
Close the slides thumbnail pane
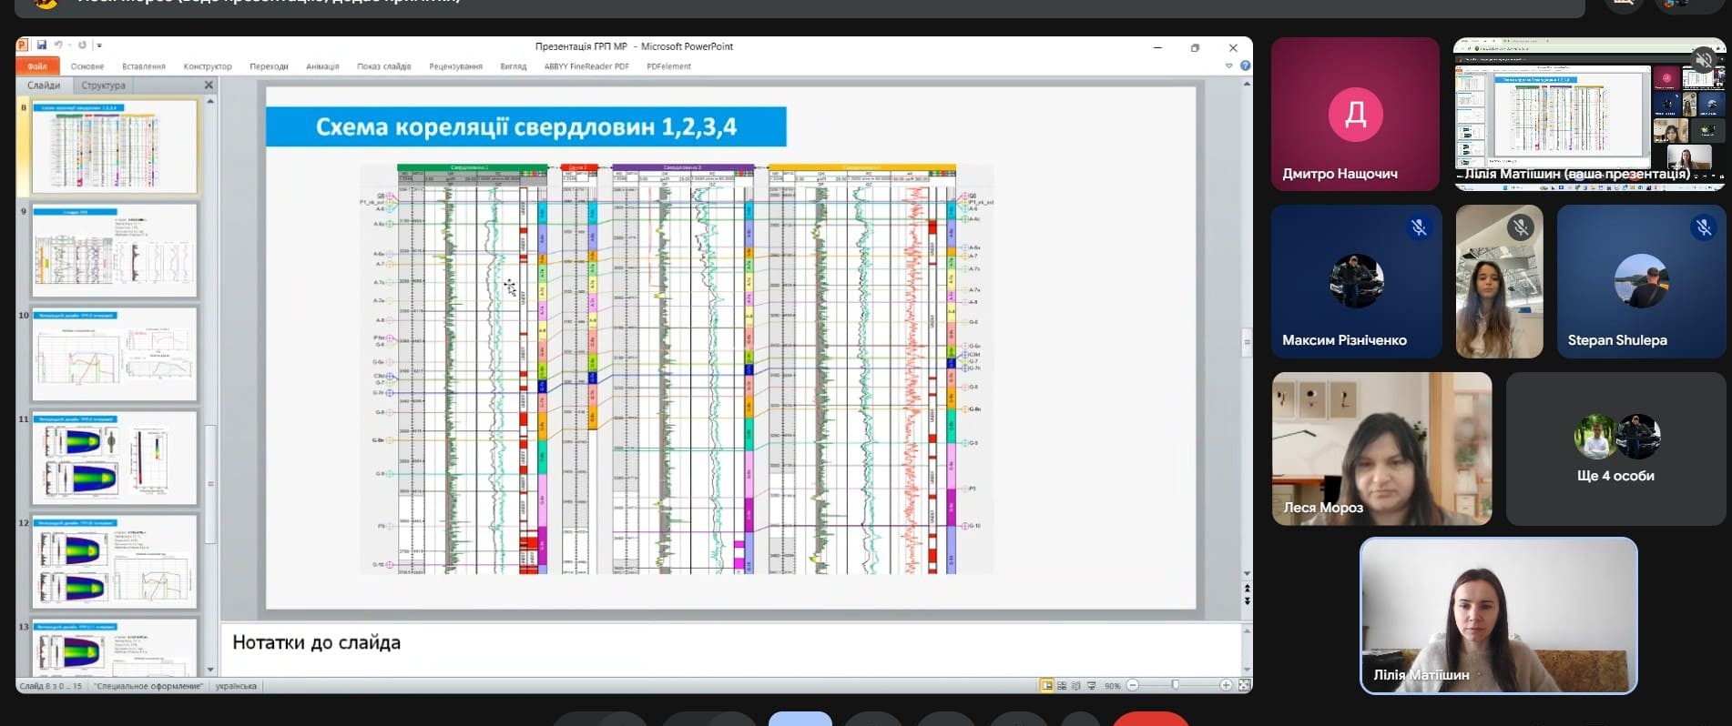[209, 86]
